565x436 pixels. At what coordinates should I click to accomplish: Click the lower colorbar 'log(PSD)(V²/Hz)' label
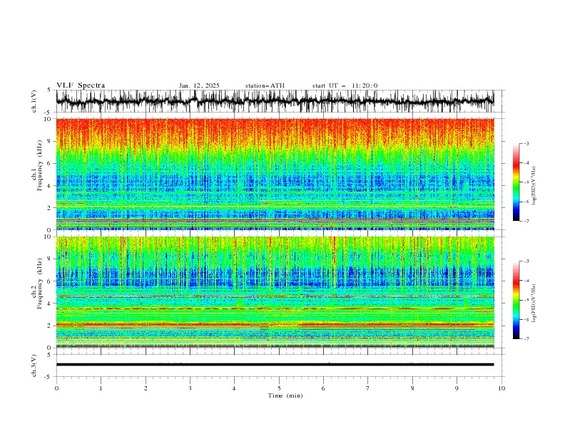click(x=534, y=303)
